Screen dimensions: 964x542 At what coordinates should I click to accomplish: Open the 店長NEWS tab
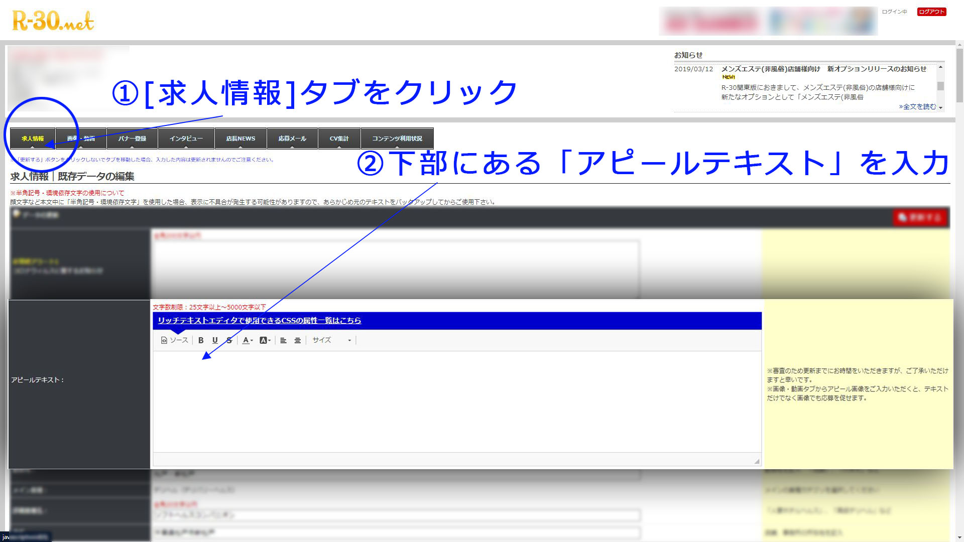(x=240, y=139)
